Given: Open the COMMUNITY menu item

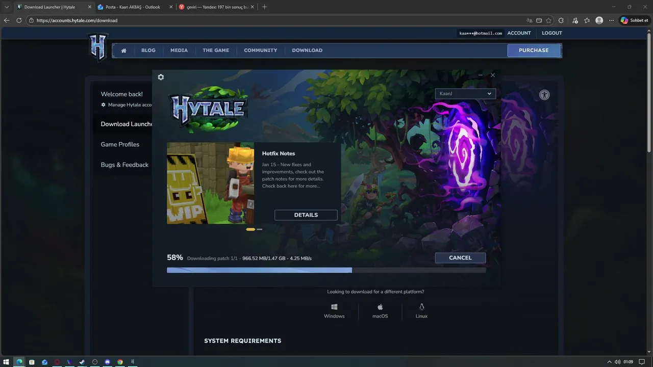Looking at the screenshot, I should click(x=261, y=50).
